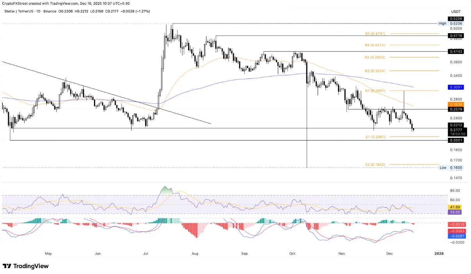Select the R5 (0.4791) pivot label

(375, 34)
